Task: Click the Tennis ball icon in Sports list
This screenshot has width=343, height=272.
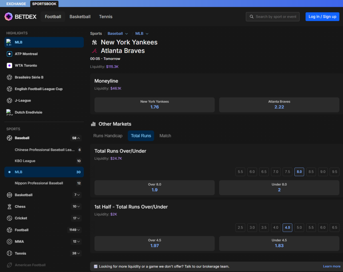Action: point(9,253)
